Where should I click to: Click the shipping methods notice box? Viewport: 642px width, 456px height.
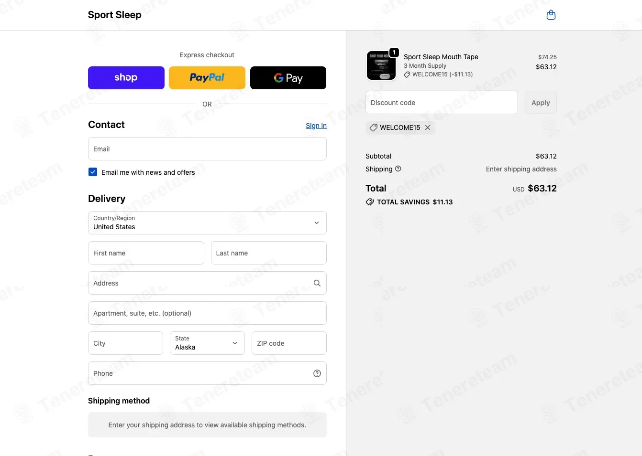pyautogui.click(x=207, y=425)
